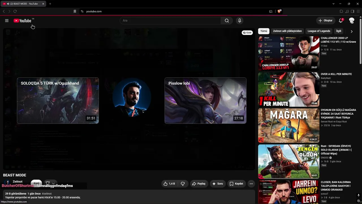Open the browser main menu icon
Viewport: 362px width, 204px height.
pos(358,11)
